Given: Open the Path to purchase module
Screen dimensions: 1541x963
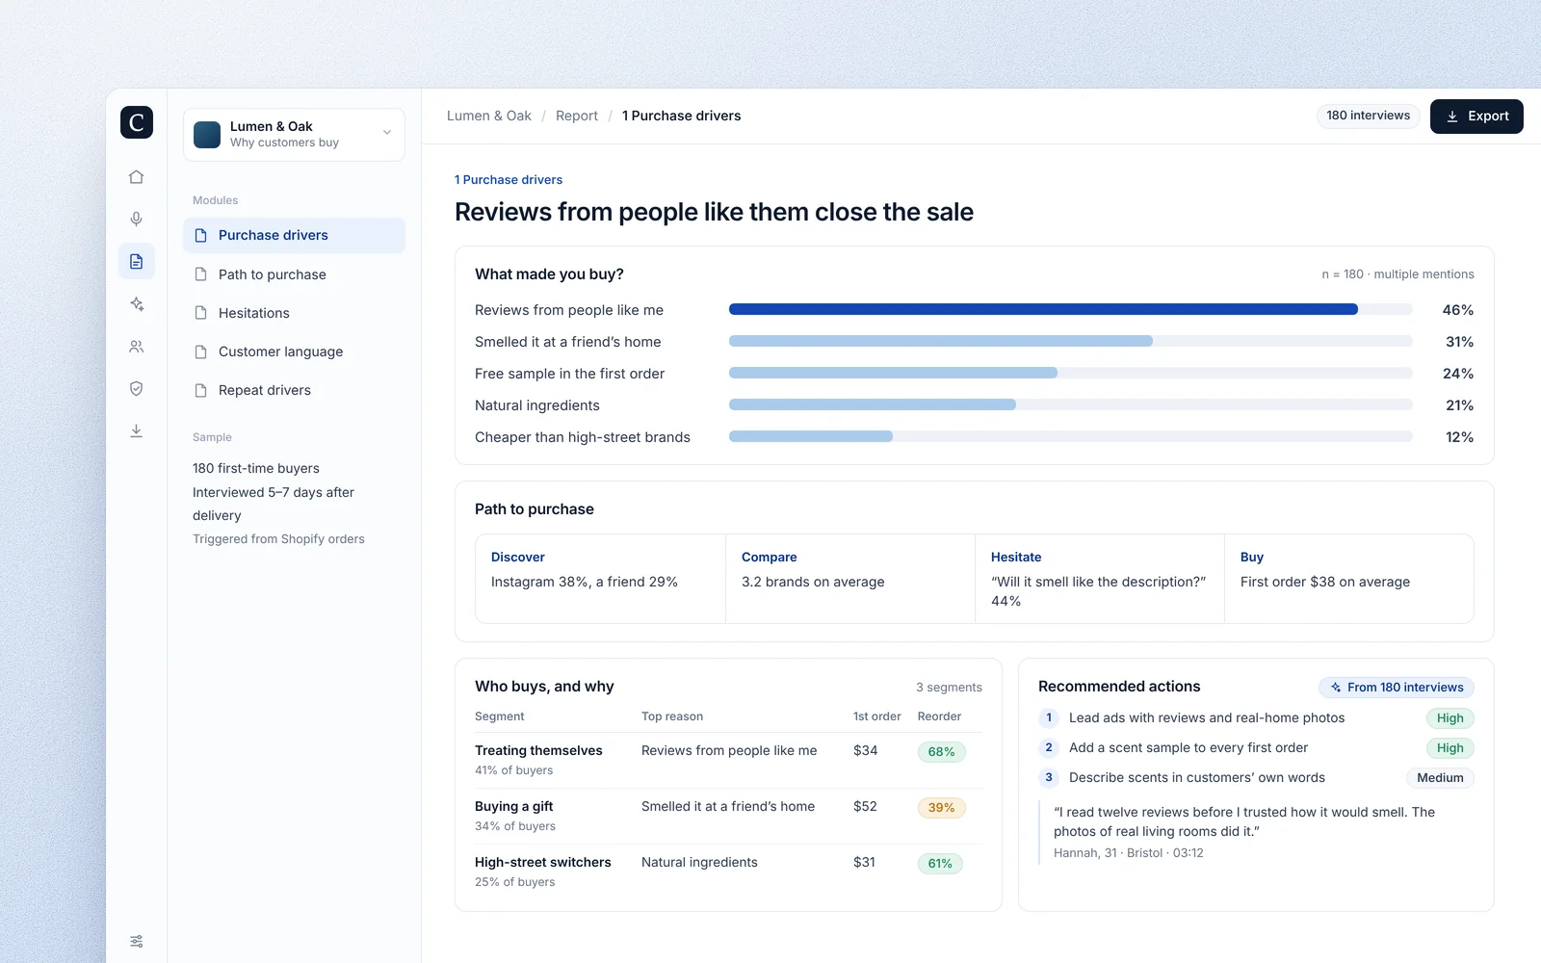Looking at the screenshot, I should pos(294,274).
